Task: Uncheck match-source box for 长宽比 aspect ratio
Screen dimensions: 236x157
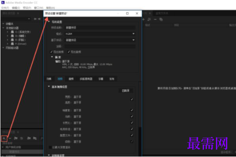Action: (x=132, y=123)
